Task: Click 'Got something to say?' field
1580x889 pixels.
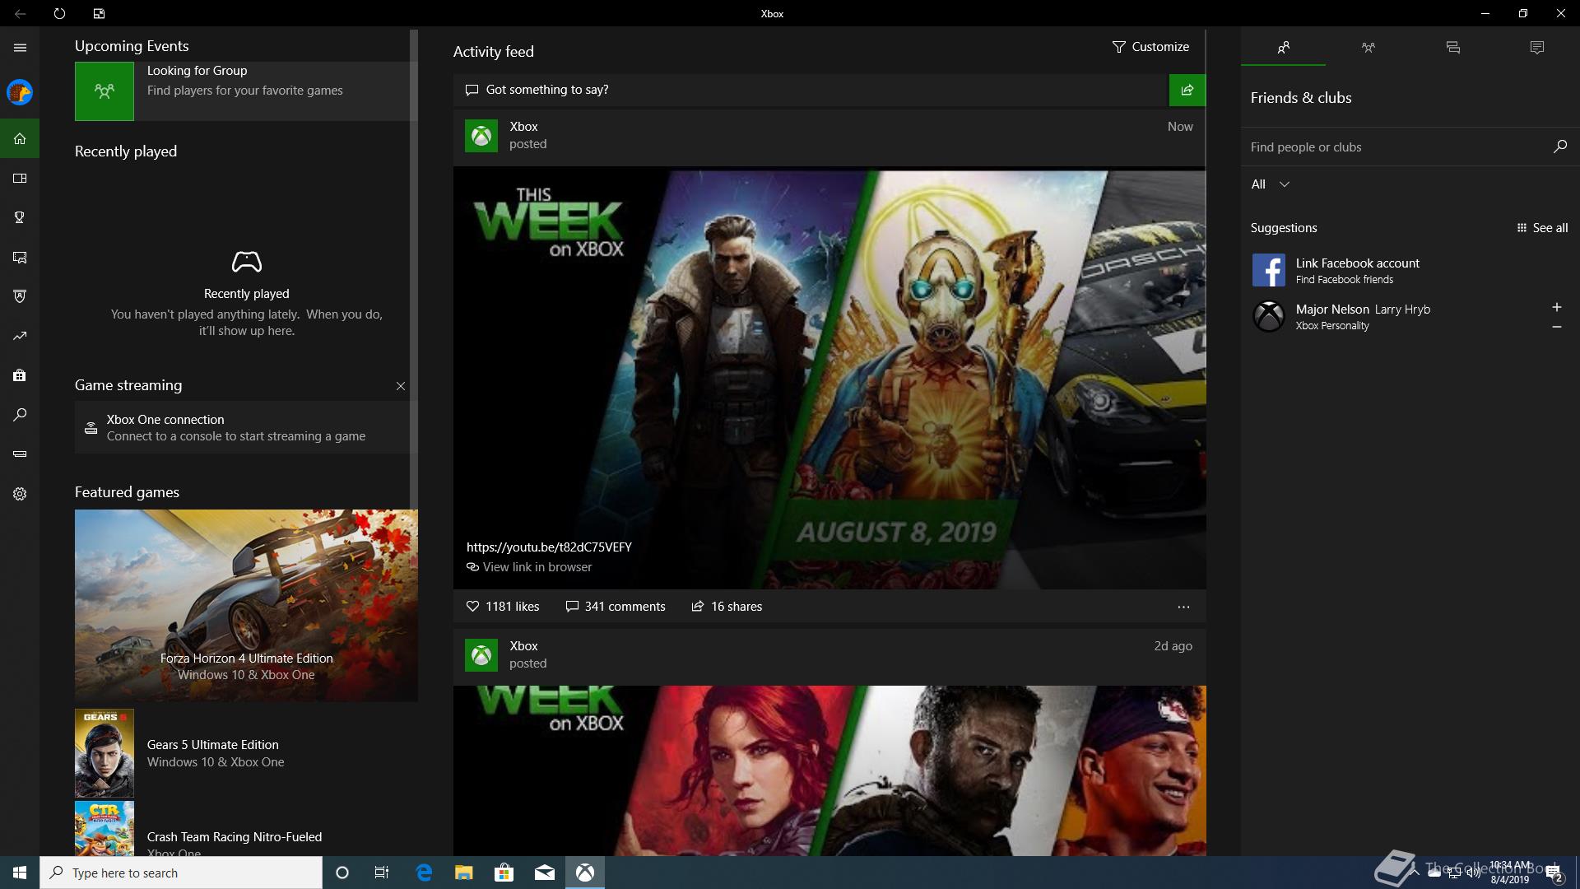Action: 811,90
